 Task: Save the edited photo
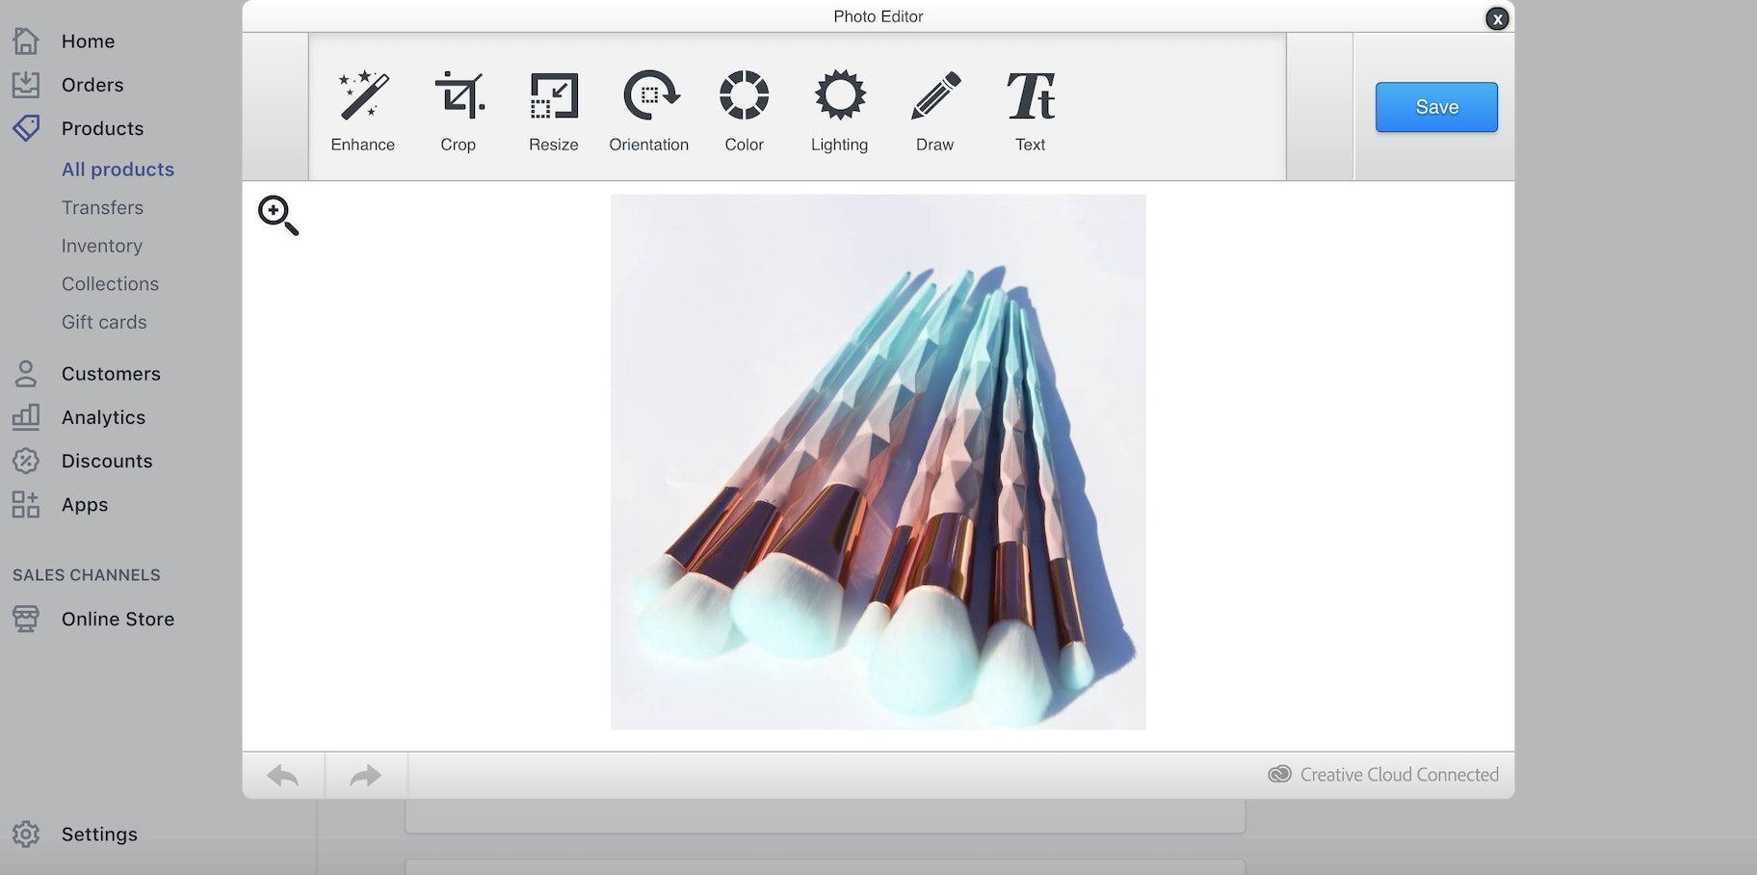pos(1436,107)
